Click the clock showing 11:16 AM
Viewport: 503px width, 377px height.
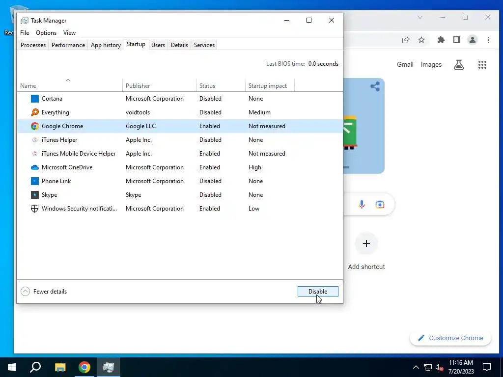pos(461,363)
